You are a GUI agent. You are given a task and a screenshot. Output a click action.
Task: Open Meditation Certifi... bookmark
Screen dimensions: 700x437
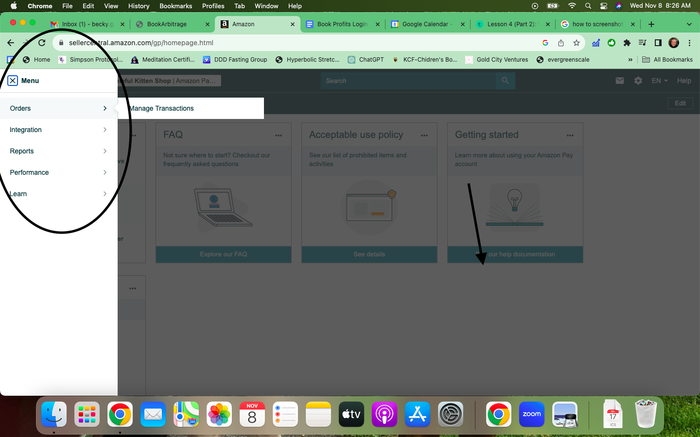point(163,60)
